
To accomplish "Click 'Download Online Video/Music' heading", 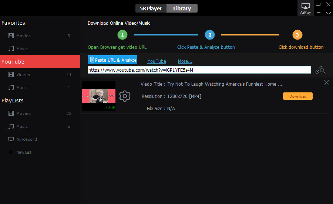I will (x=119, y=23).
